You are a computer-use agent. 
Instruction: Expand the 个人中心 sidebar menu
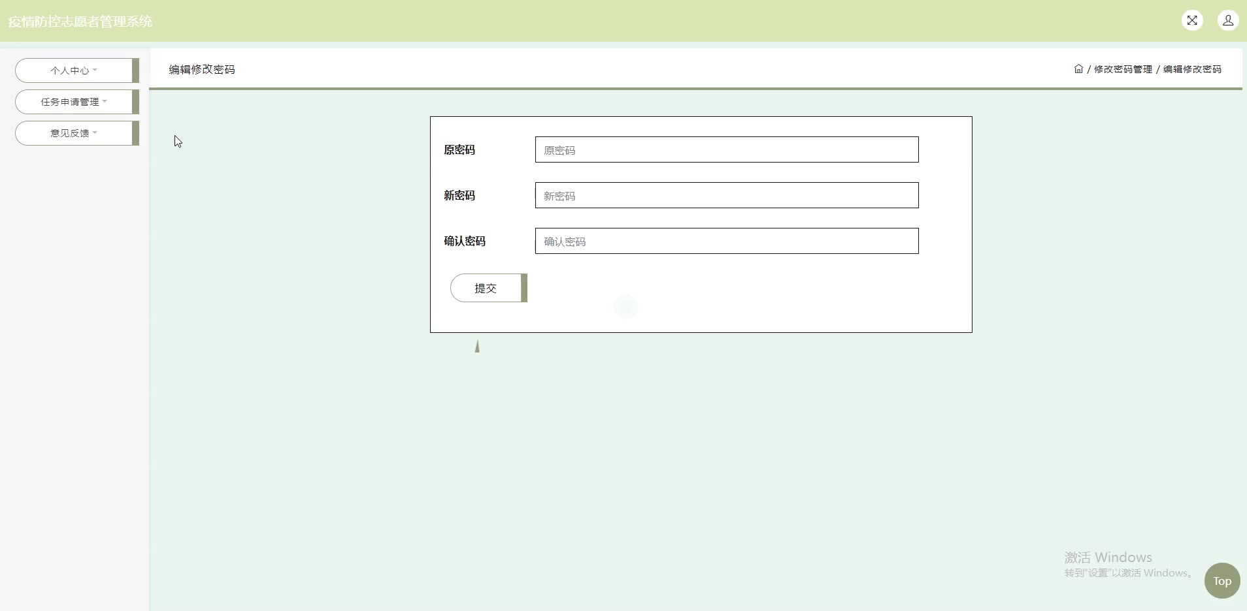click(77, 70)
